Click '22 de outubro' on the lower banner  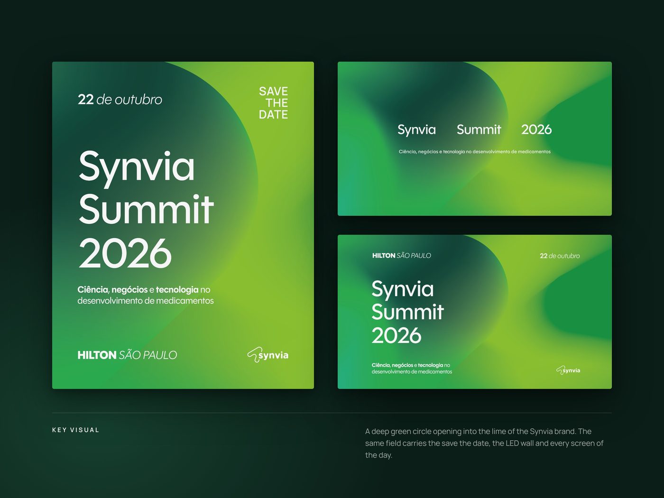(560, 256)
